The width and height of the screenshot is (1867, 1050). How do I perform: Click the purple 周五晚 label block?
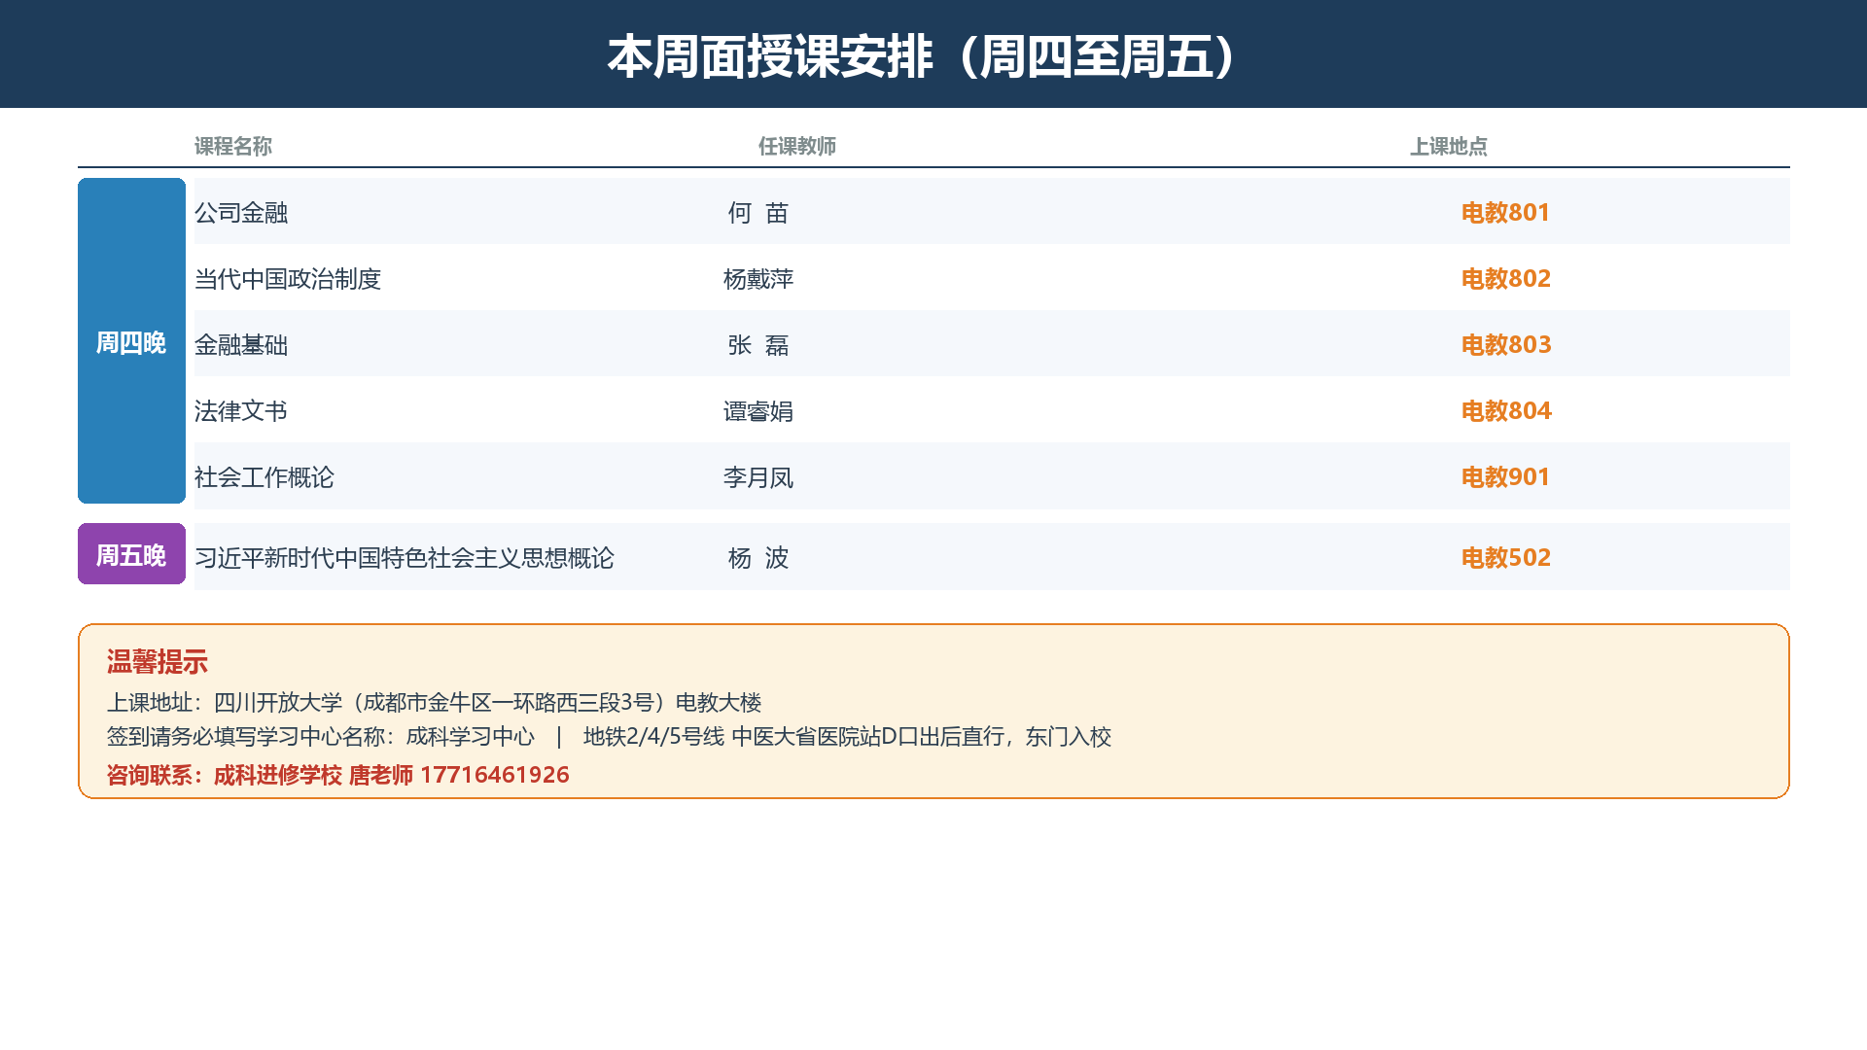tap(131, 554)
